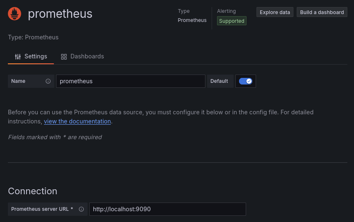The width and height of the screenshot is (354, 222).
Task: Click the Type: Prometheus subtitle text
Action: (33, 37)
